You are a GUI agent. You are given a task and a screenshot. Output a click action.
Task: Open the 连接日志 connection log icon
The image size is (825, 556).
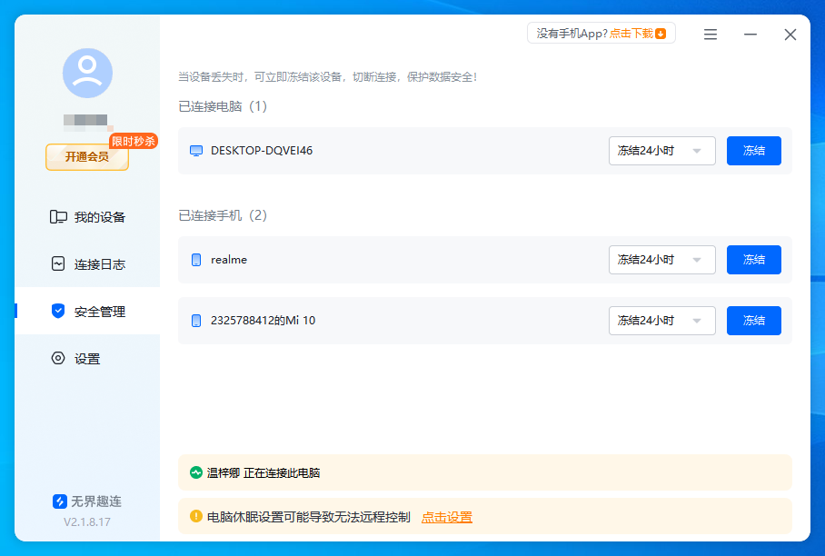tap(57, 263)
